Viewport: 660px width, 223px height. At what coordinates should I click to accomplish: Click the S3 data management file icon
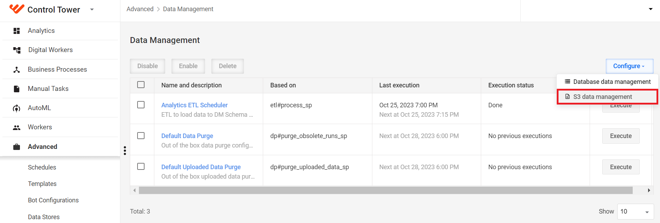567,96
